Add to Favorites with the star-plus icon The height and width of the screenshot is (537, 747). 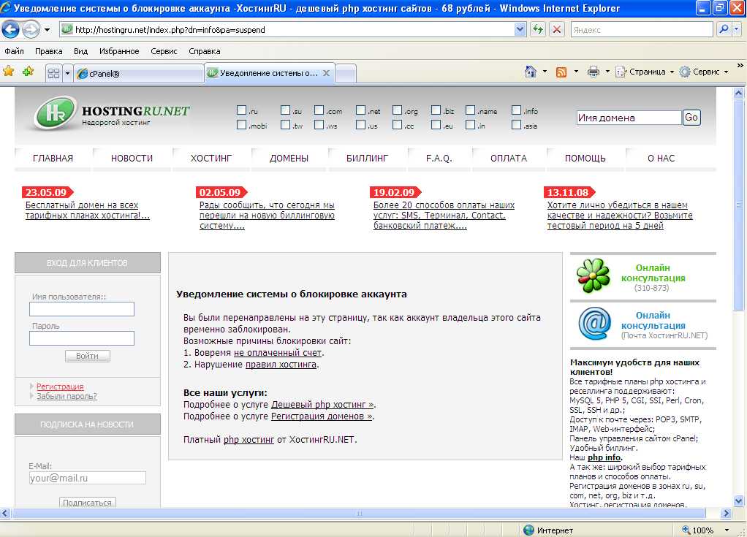click(28, 72)
